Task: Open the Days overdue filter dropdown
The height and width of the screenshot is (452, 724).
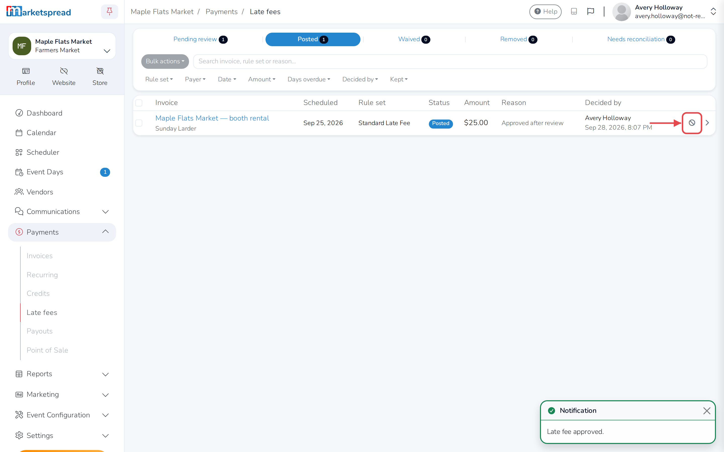Action: (x=309, y=79)
